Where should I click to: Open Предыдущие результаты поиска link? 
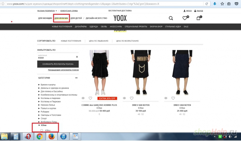point(63,70)
